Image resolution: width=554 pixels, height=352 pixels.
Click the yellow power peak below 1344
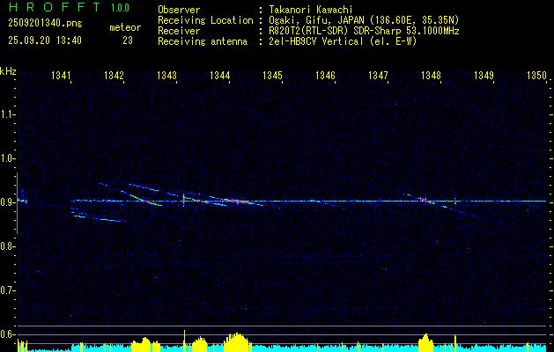pyautogui.click(x=238, y=341)
